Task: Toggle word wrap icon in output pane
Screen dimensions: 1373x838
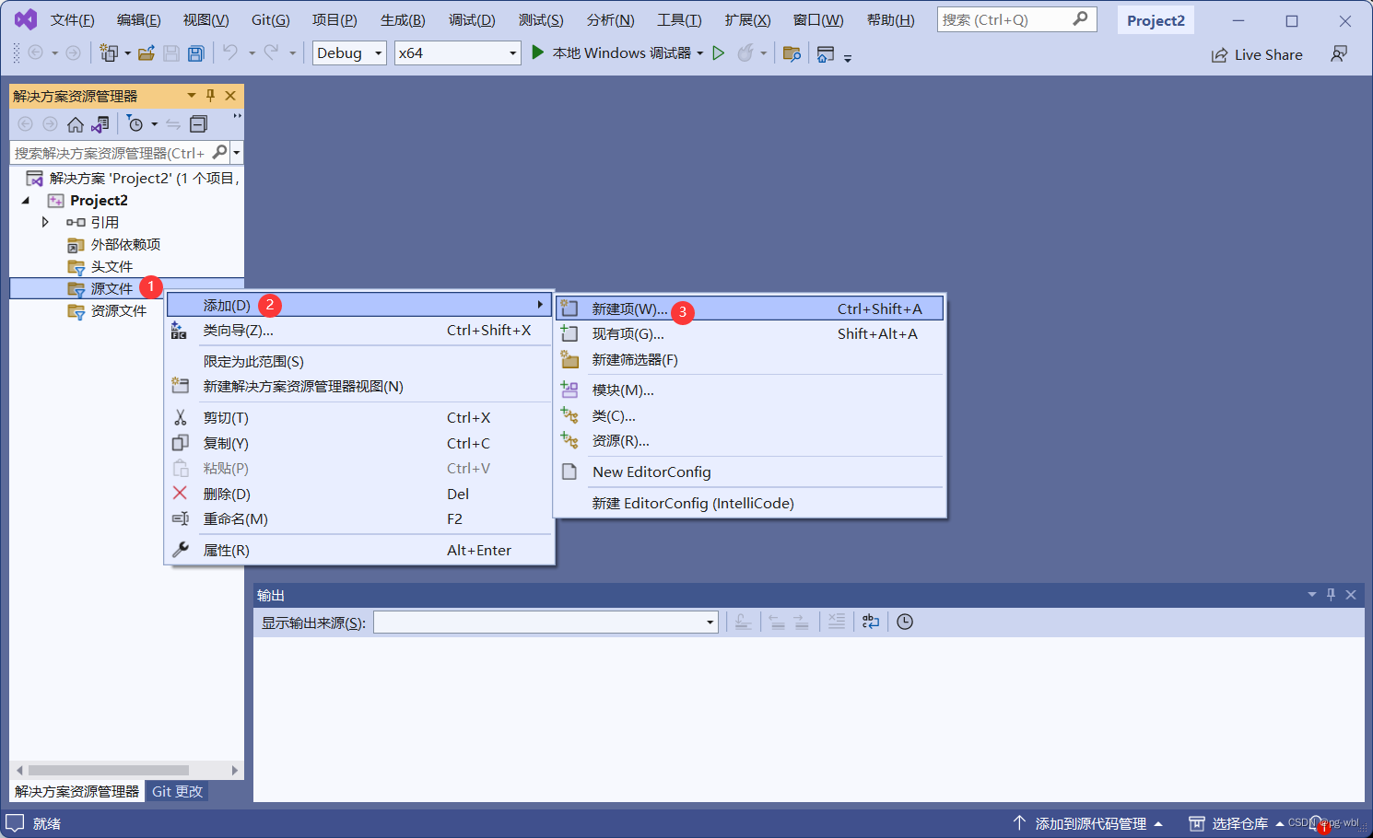Action: pos(870,622)
